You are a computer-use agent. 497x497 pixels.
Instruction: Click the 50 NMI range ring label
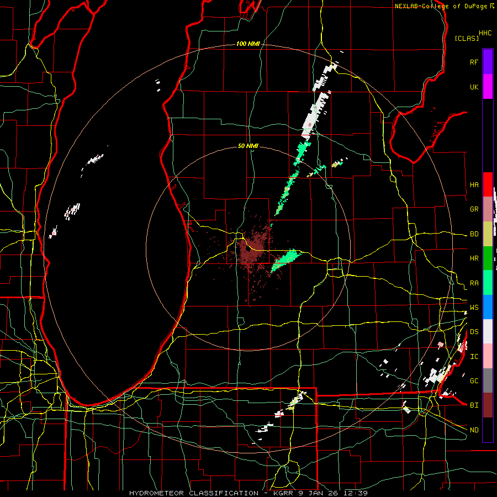(x=248, y=146)
